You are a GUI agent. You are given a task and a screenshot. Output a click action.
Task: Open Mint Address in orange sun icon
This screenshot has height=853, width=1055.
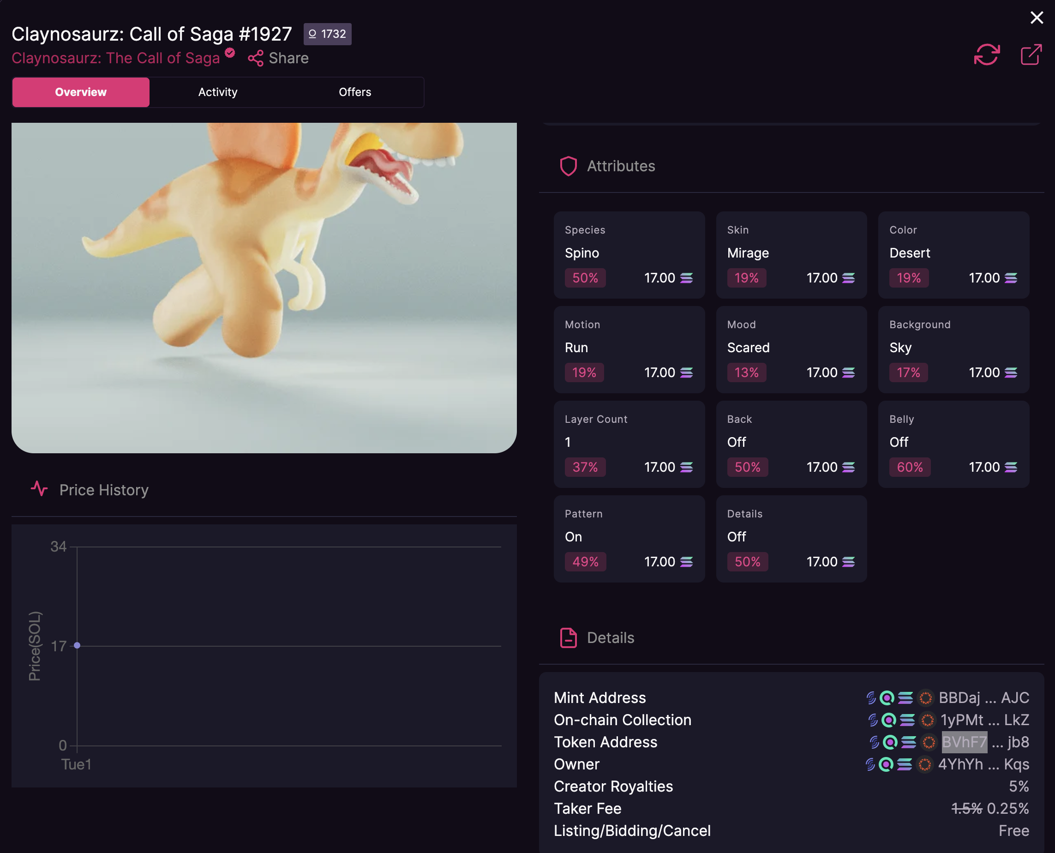pos(925,698)
